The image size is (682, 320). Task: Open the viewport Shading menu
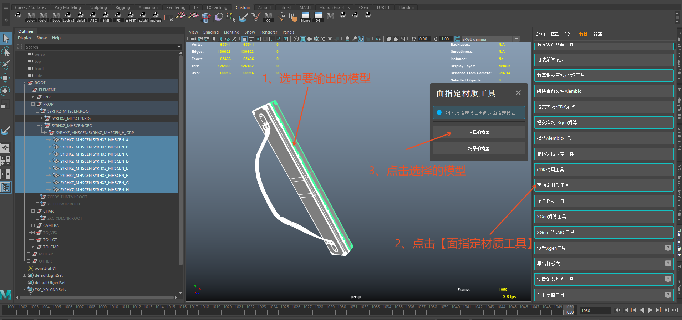pos(211,32)
